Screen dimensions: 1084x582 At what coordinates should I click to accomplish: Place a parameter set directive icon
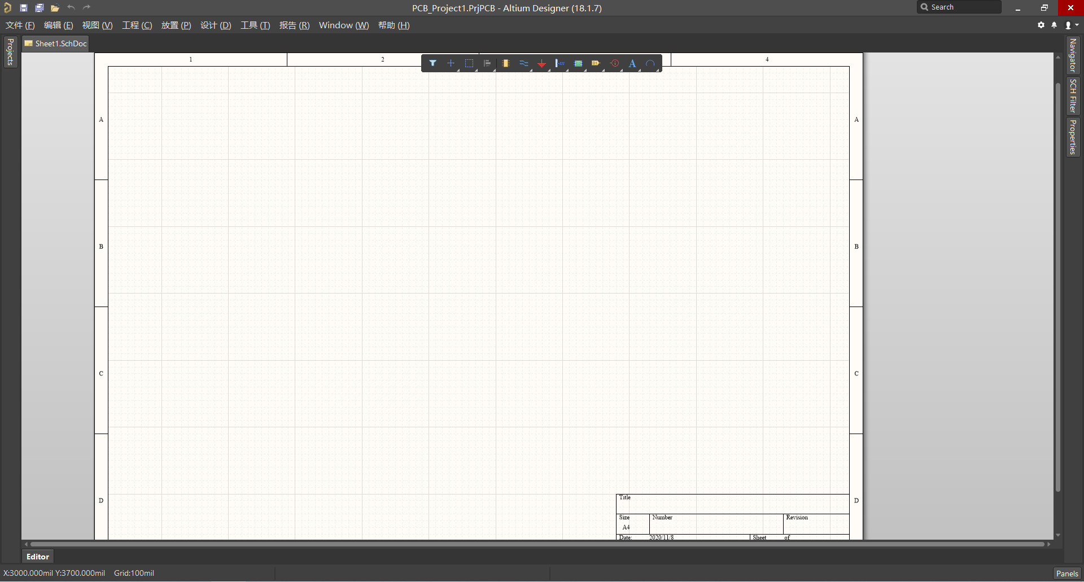[614, 63]
